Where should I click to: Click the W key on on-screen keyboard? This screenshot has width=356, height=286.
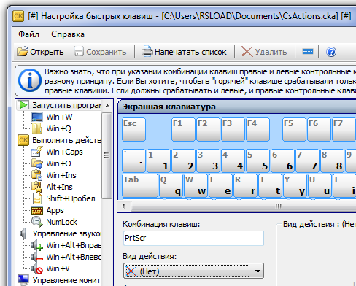tap(196, 185)
